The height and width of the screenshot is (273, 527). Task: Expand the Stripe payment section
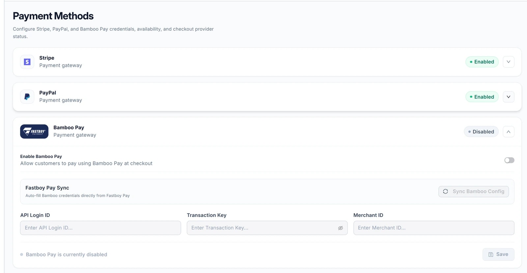click(x=509, y=62)
